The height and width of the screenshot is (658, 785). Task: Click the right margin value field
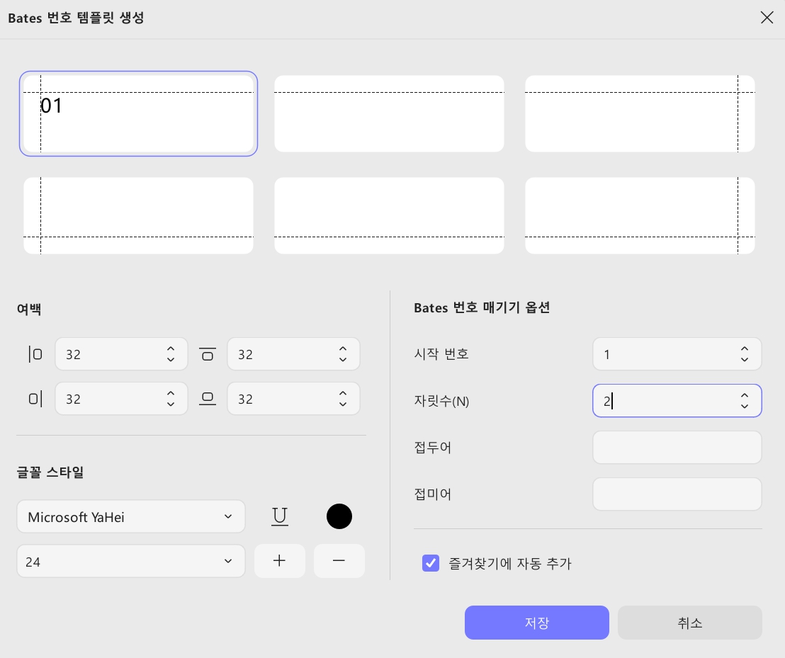[x=121, y=399]
